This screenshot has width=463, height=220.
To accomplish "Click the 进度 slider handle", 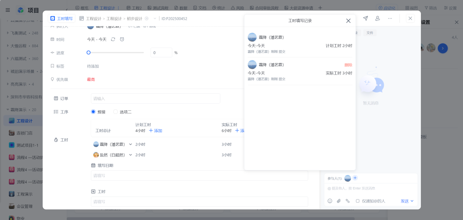I will pos(88,53).
